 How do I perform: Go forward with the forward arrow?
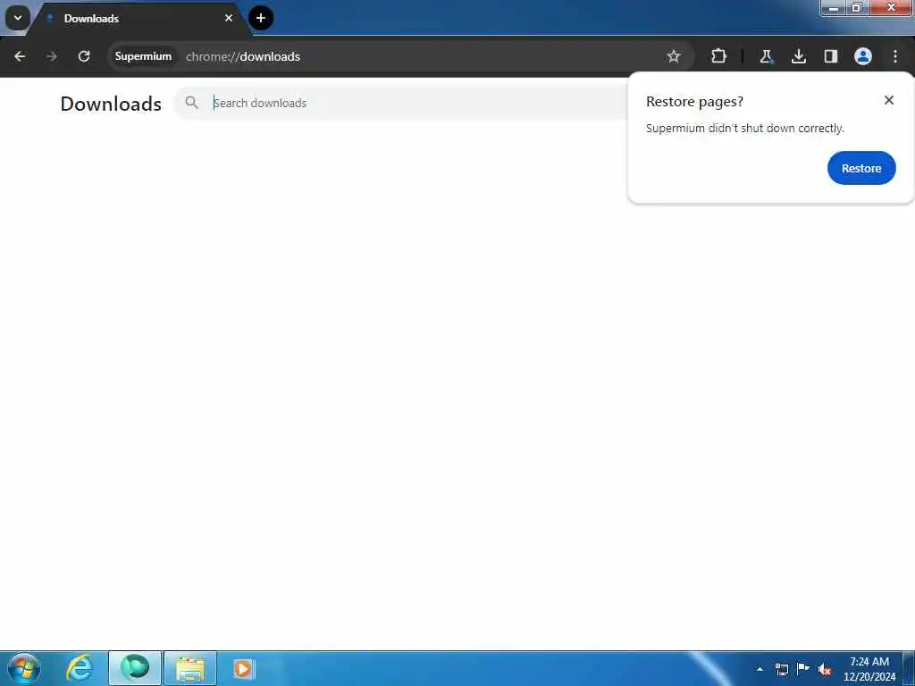[51, 56]
